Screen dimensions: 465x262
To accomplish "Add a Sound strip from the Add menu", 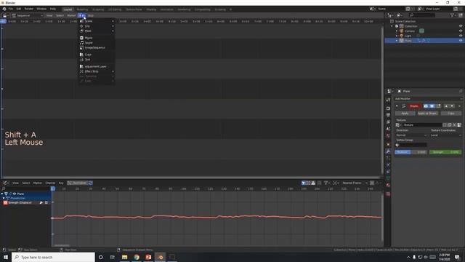I will point(97,42).
